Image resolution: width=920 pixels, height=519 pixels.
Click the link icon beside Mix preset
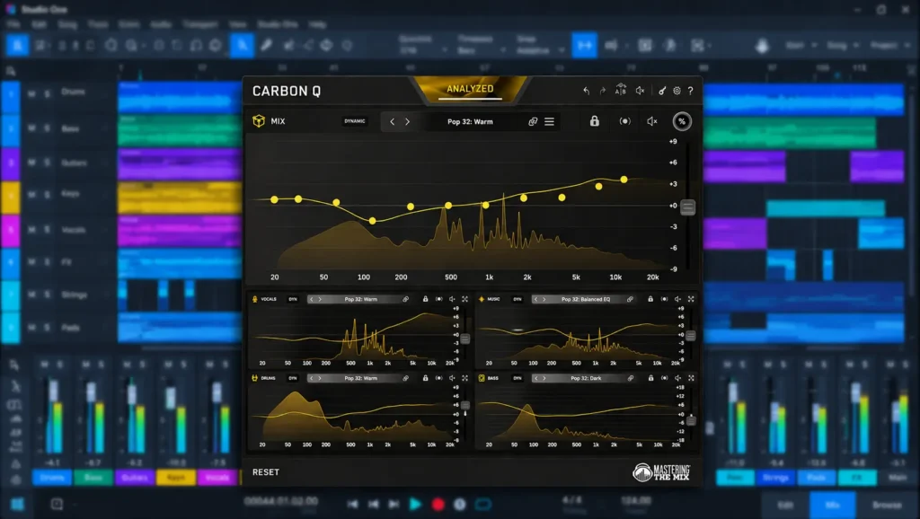tap(533, 121)
